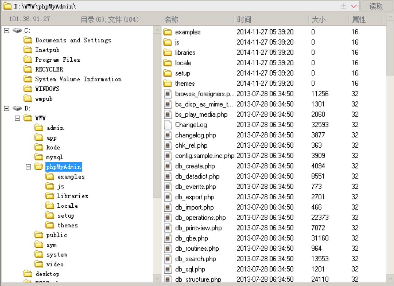
Task: Click setup folder icon in tree
Action: point(50,216)
